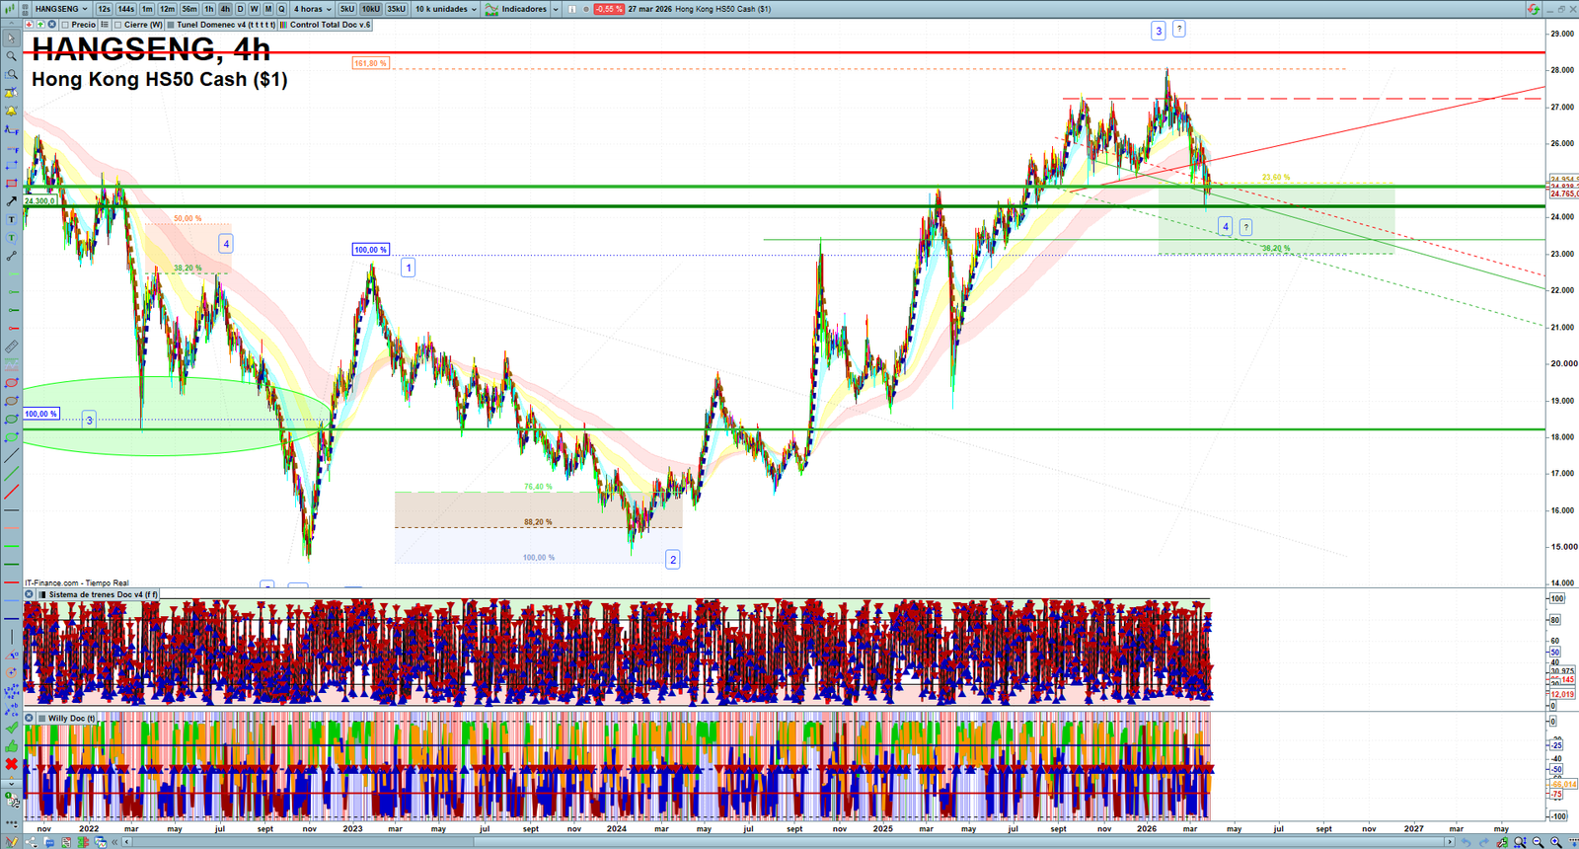Screen dimensions: 1579x849
Task: Switch timeframe to 1m
Action: click(147, 9)
